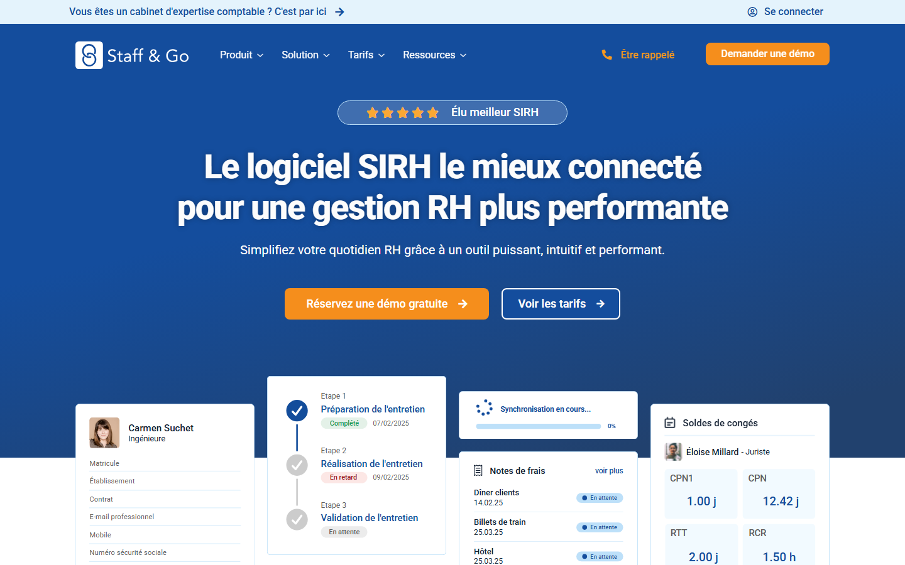Viewport: 905px width, 565px height.
Task: Click the RCR balance tile showing 1.50 h
Action: 779,544
